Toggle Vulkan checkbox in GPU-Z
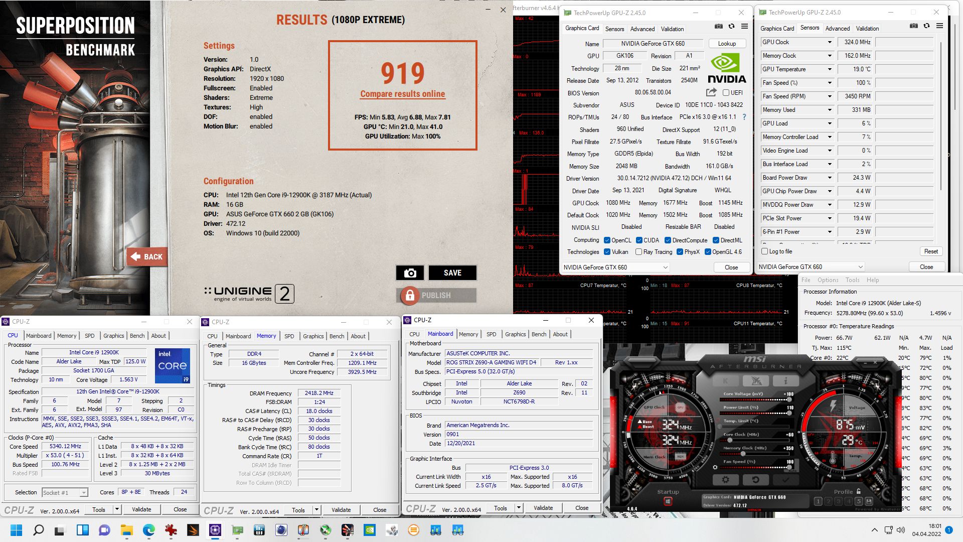 pos(607,252)
